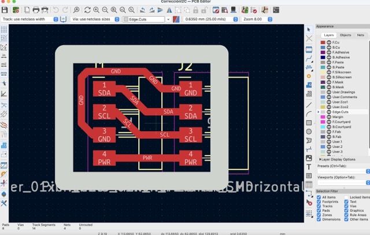Open the Via netclass sizes dropdown
370x235 pixels.
click(95, 19)
